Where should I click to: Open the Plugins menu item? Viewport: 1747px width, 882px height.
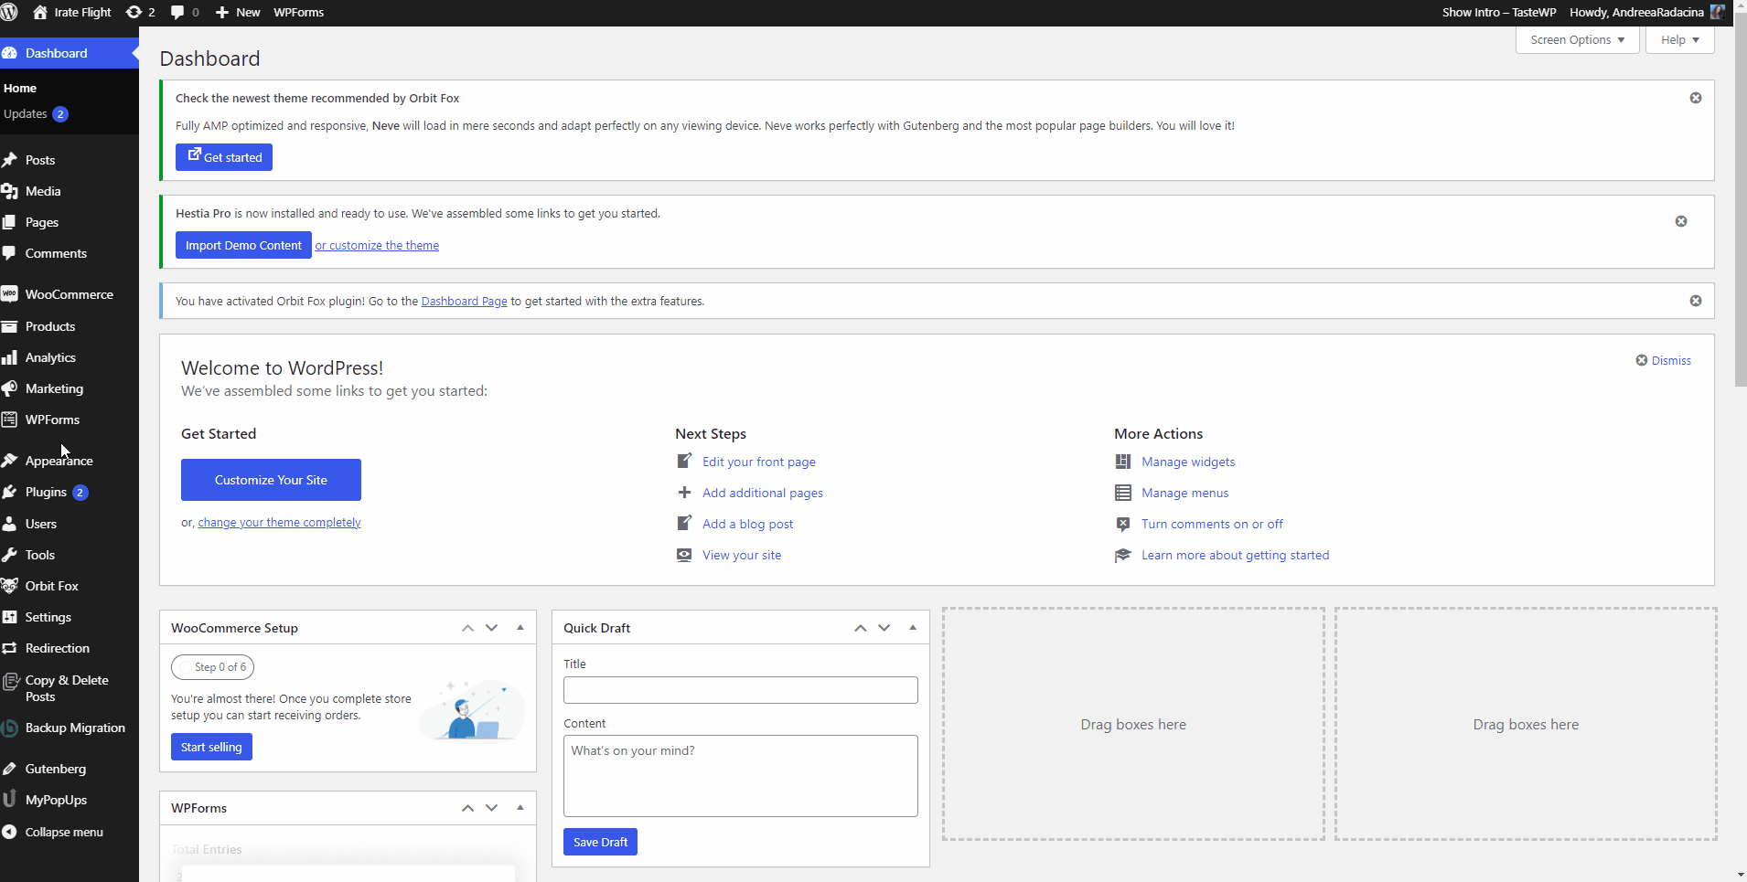tap(46, 492)
